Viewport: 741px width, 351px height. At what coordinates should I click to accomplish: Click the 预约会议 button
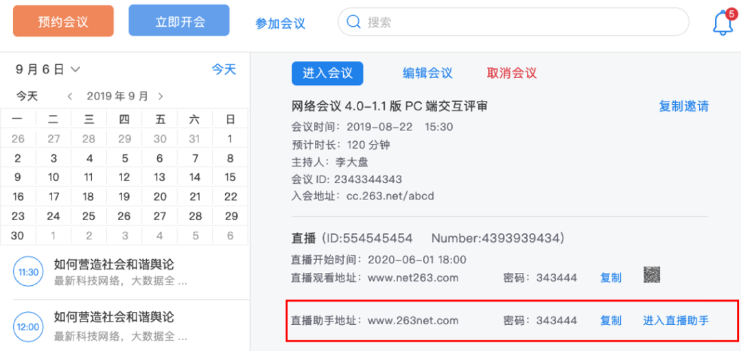pyautogui.click(x=63, y=22)
